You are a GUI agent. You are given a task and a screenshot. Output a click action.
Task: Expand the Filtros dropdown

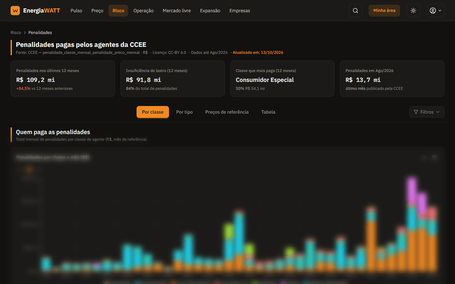point(427,112)
